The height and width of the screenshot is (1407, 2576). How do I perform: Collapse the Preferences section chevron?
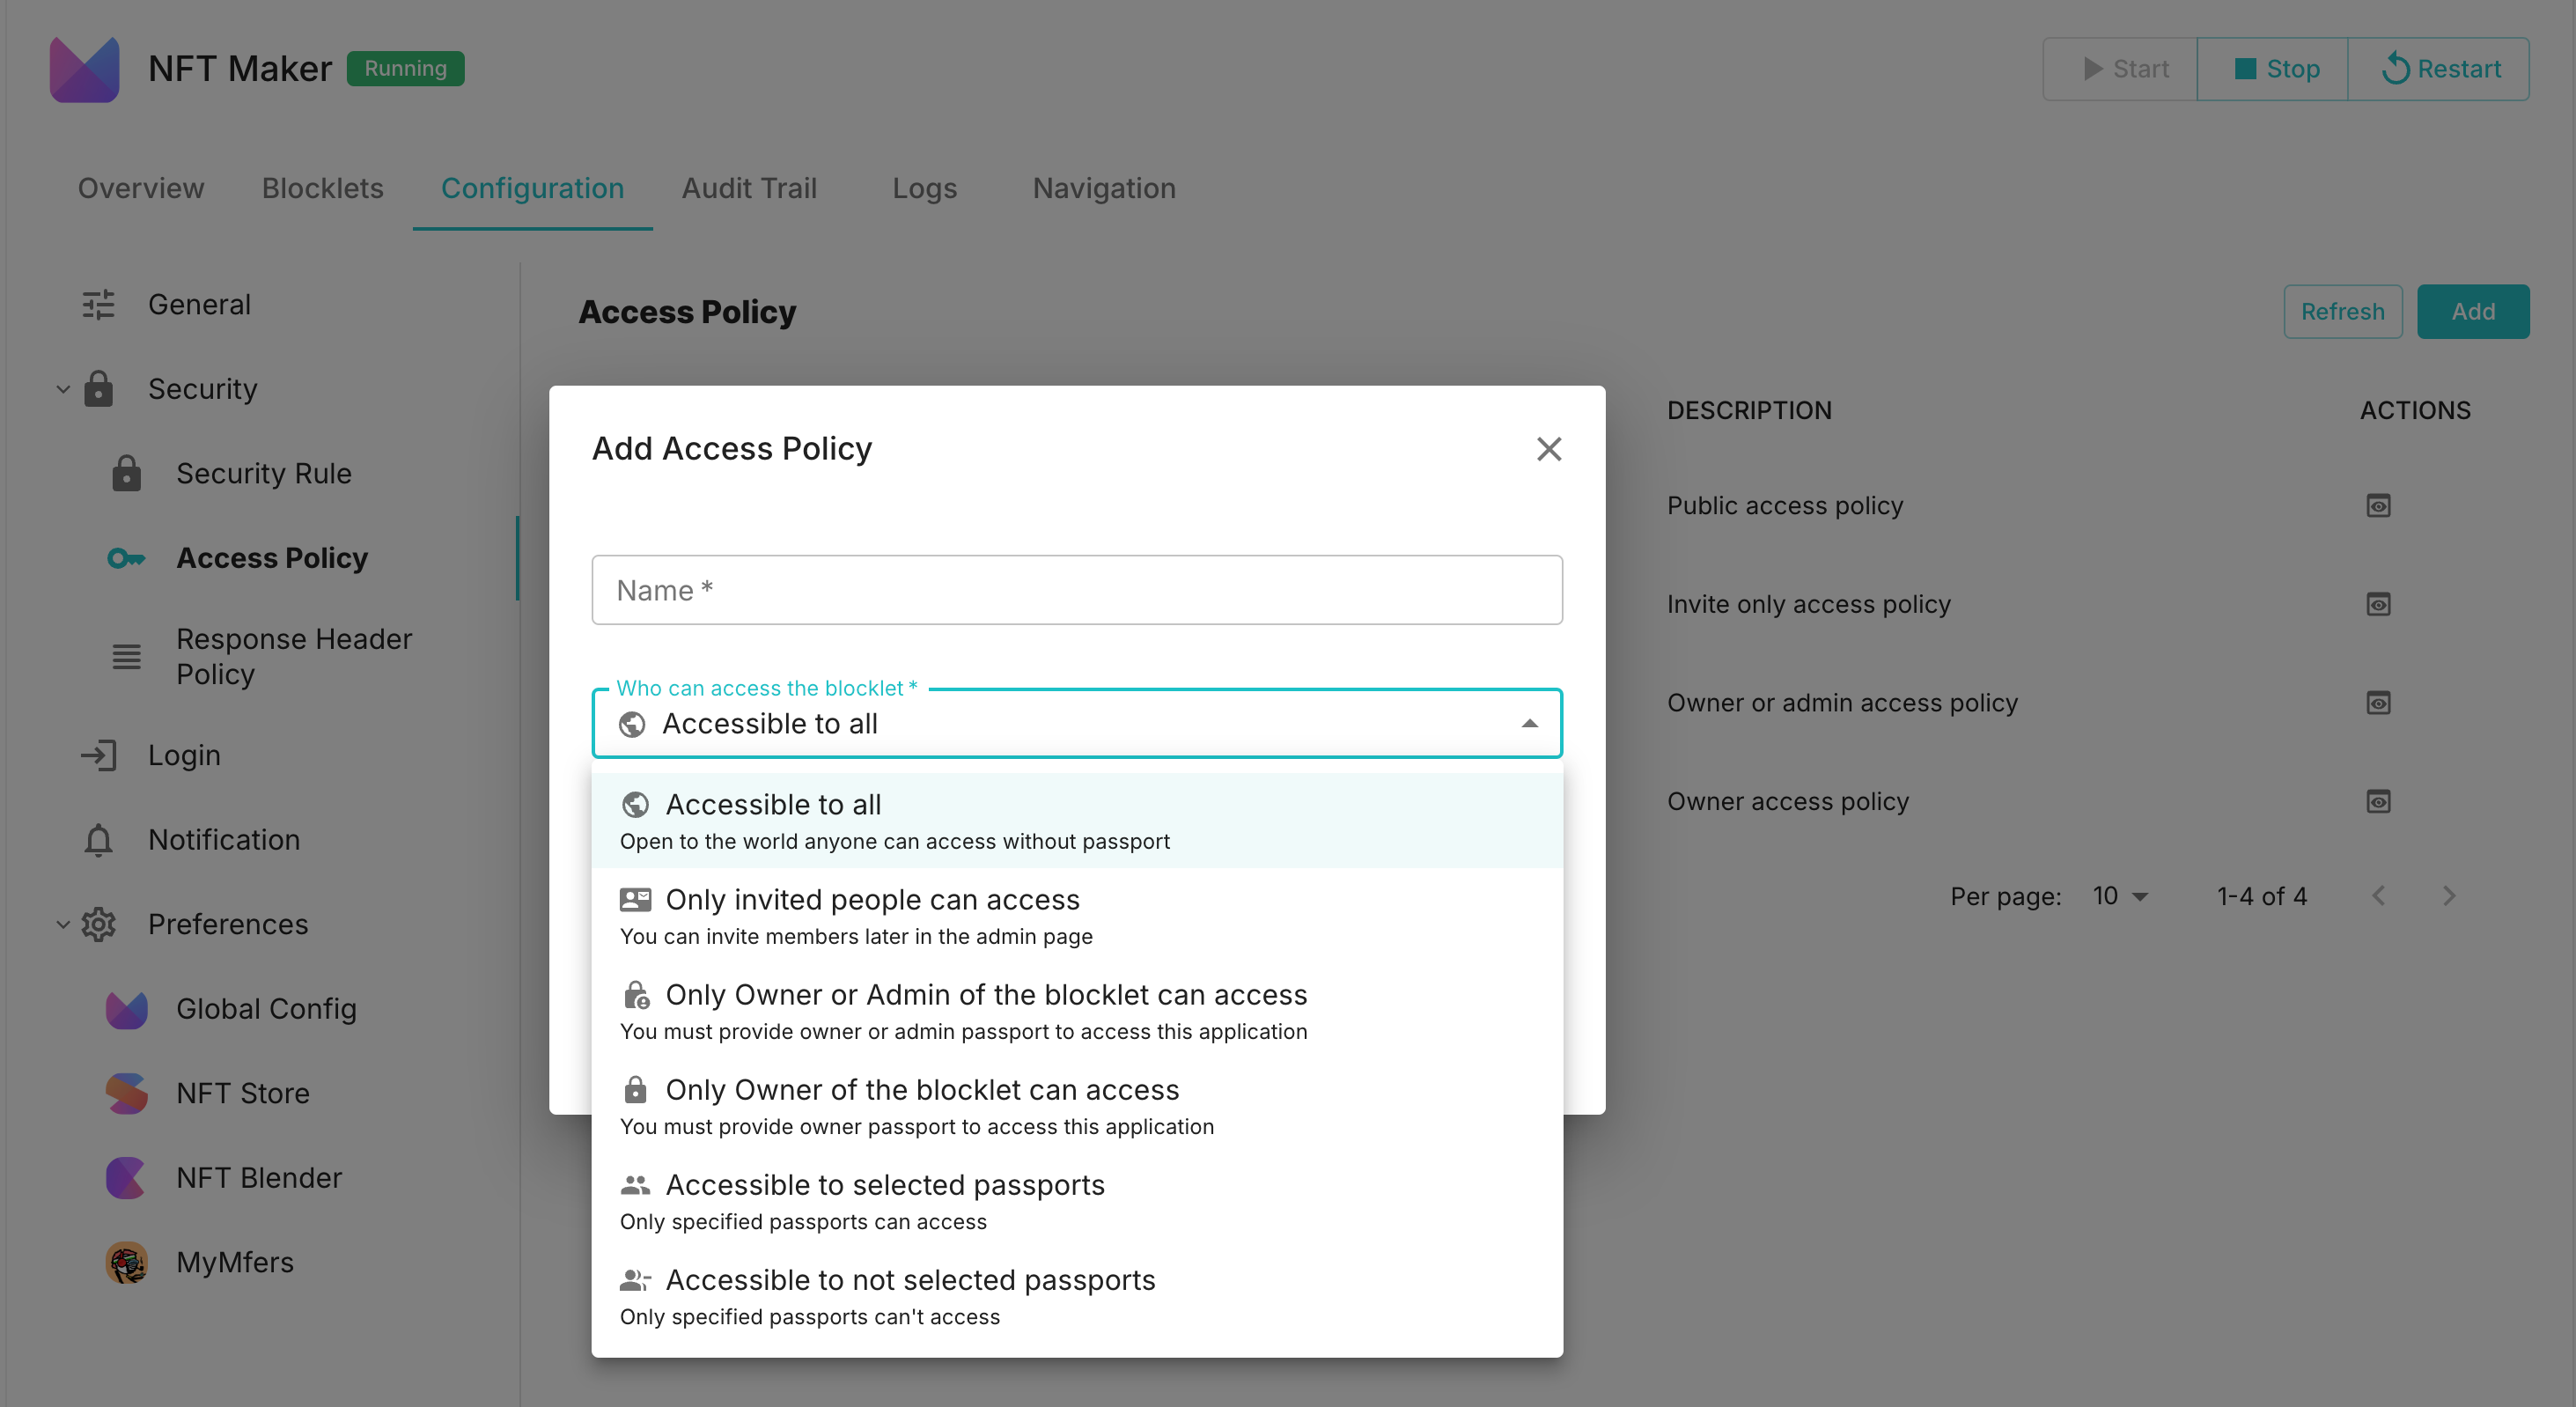[63, 924]
